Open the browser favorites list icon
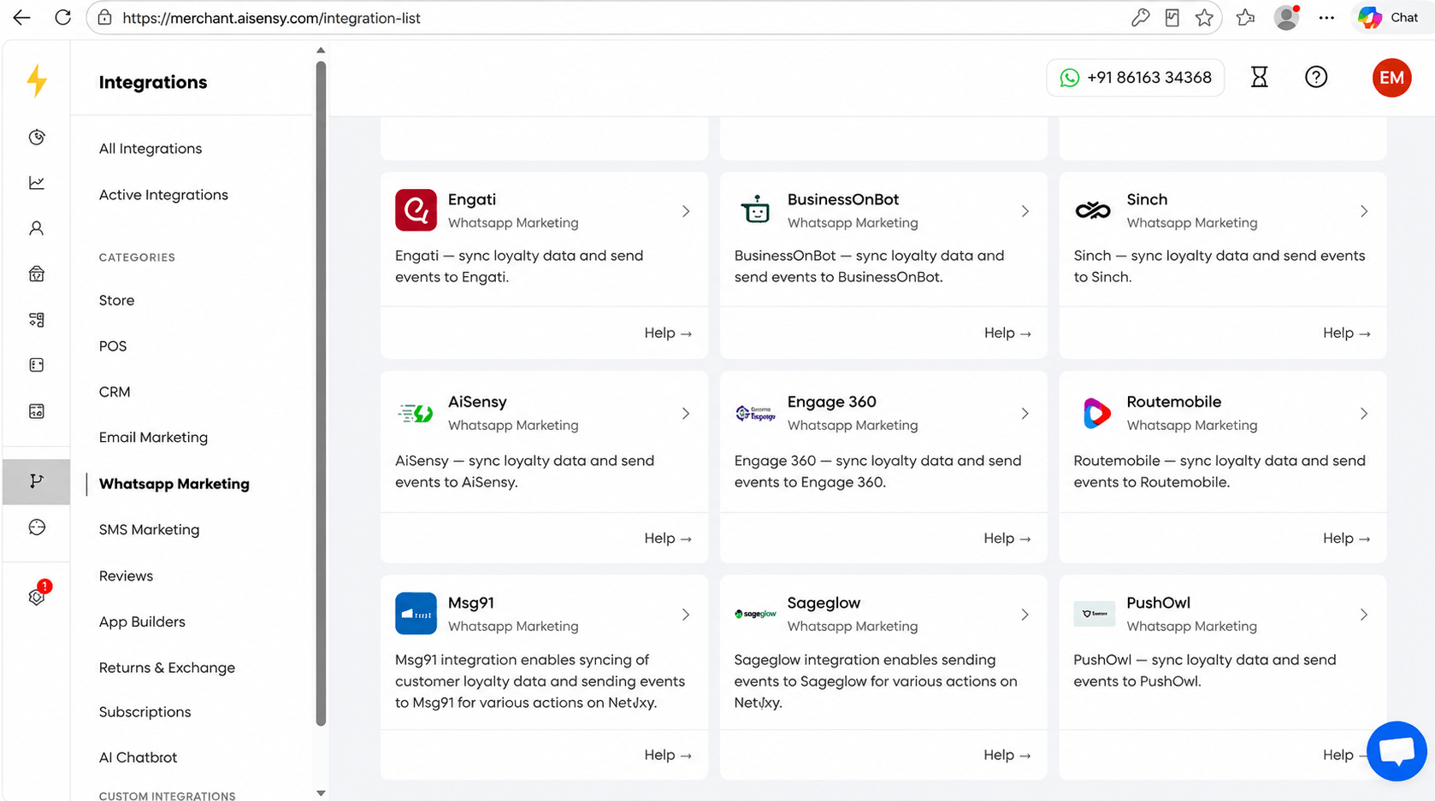This screenshot has height=801, width=1435. pyautogui.click(x=1245, y=18)
